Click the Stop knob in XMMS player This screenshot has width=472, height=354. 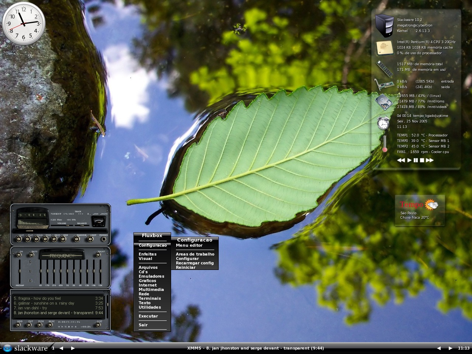[x=45, y=239]
